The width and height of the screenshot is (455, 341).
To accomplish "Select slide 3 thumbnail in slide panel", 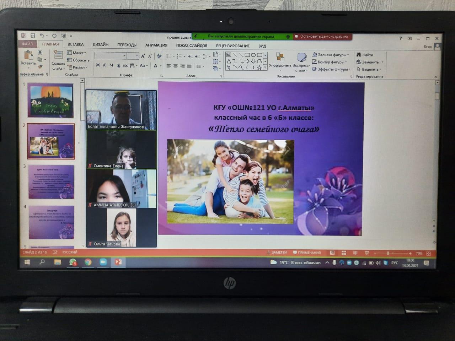I will [51, 182].
